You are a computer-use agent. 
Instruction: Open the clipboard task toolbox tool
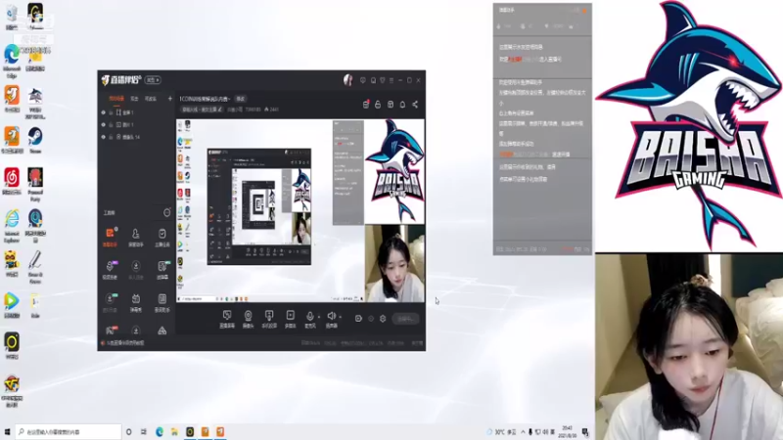pyautogui.click(x=161, y=238)
